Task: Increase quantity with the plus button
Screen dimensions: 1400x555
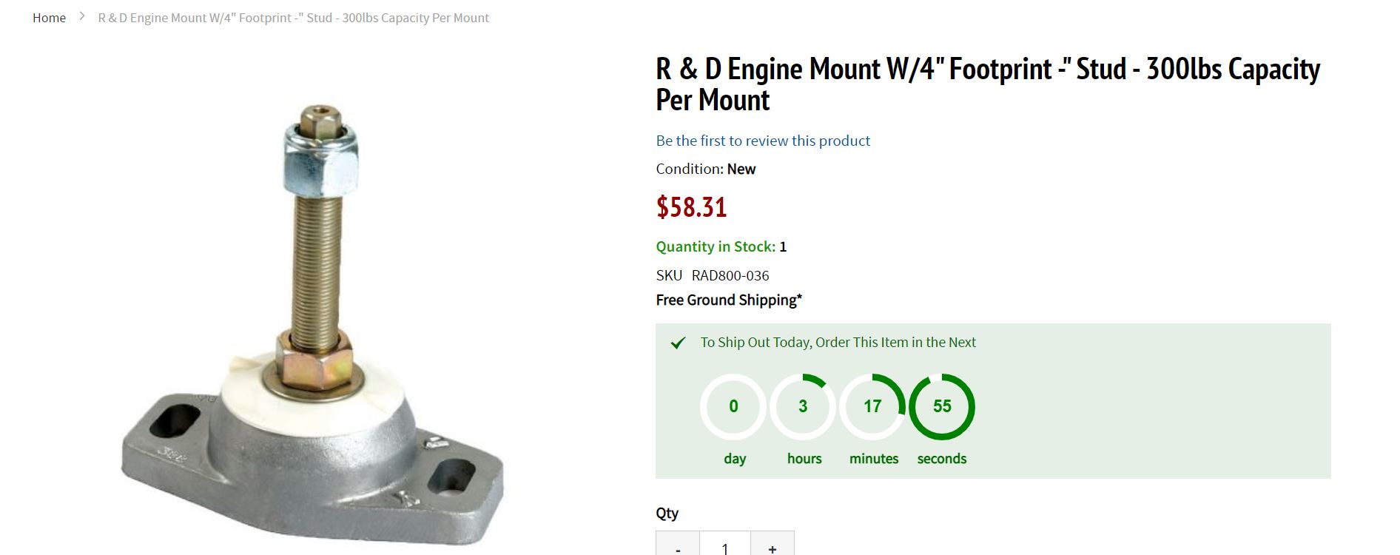Action: (x=772, y=547)
